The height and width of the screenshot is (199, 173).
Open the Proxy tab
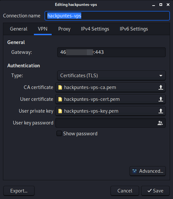pyautogui.click(x=64, y=29)
